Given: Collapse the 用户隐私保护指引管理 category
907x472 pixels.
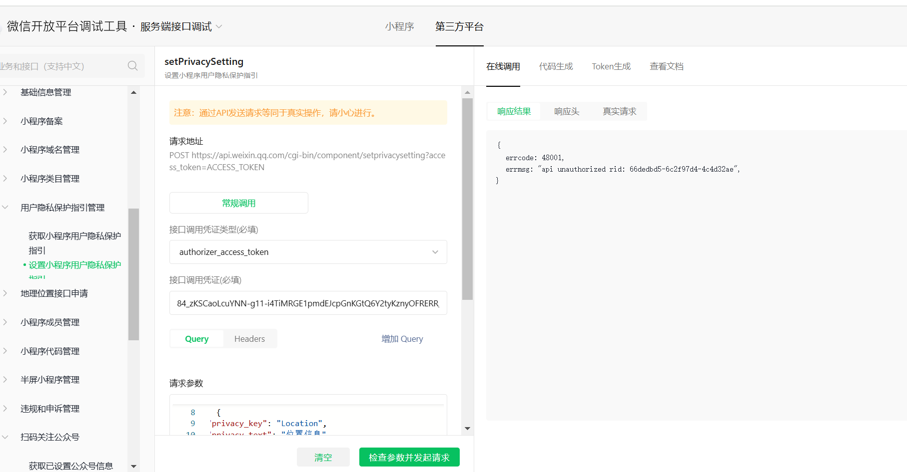Looking at the screenshot, I should pyautogui.click(x=63, y=208).
